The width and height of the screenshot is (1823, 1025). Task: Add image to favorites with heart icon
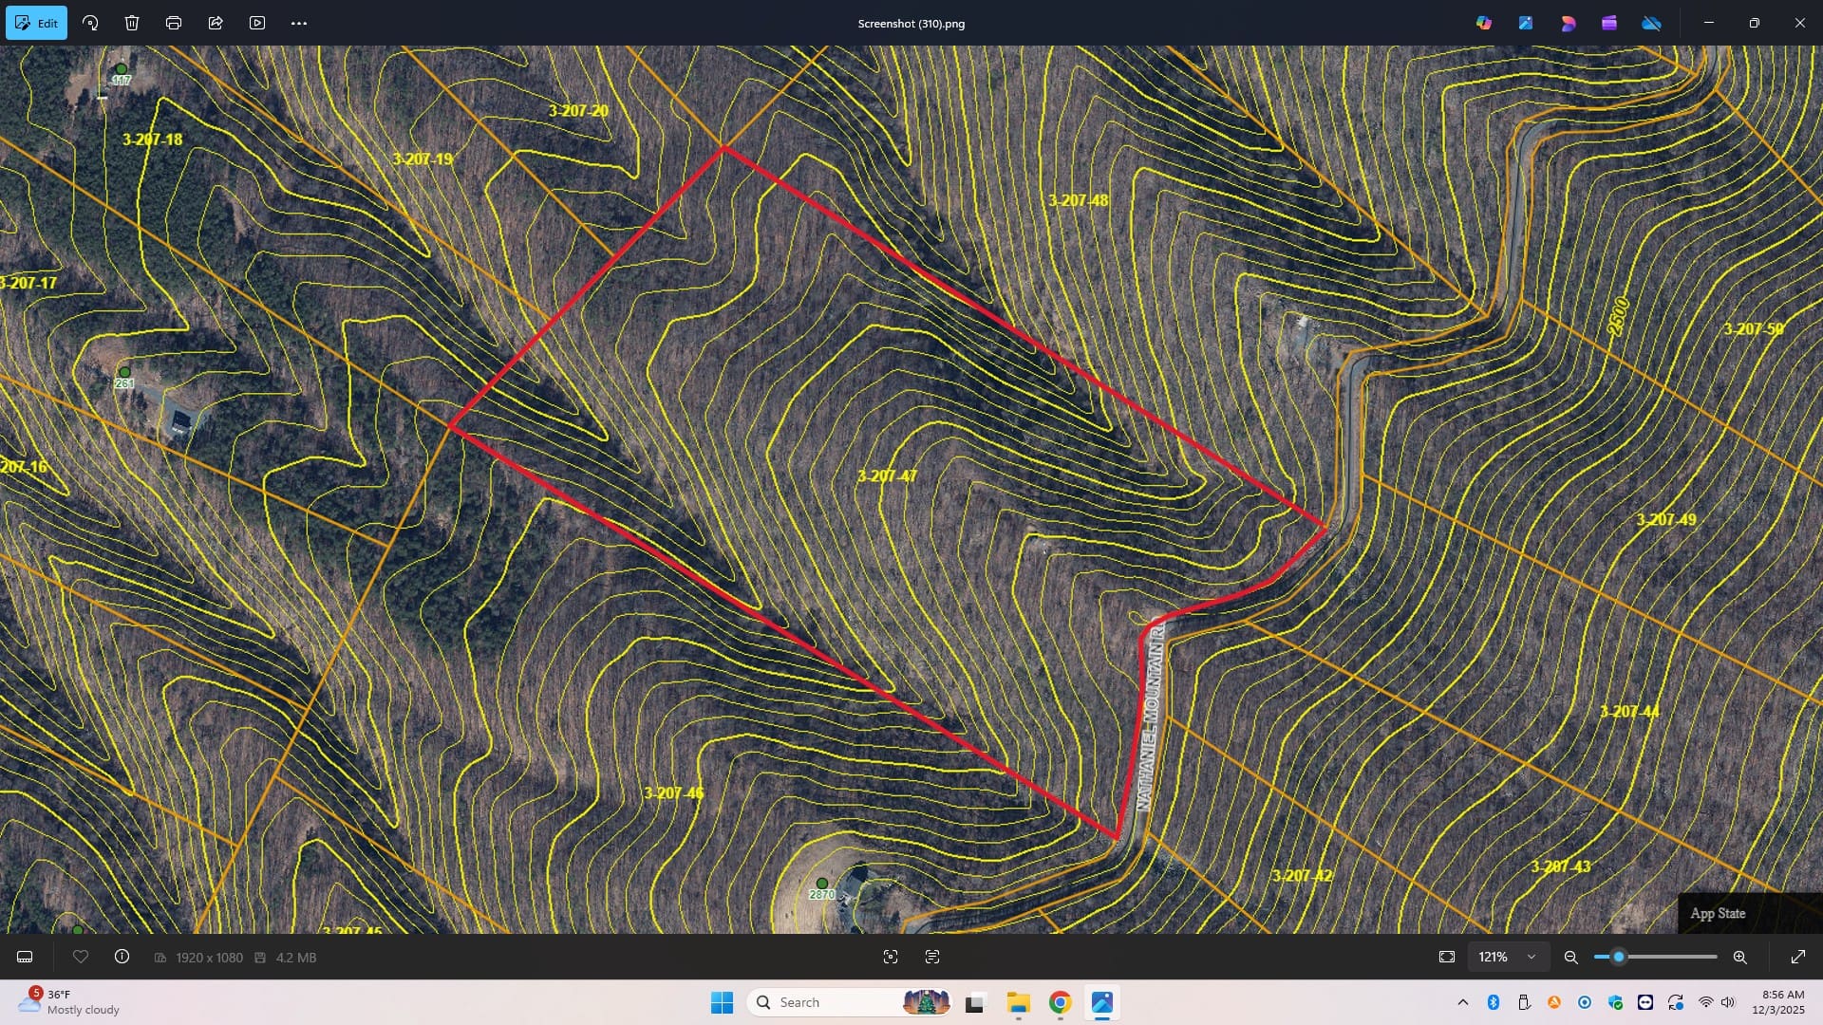tap(81, 957)
